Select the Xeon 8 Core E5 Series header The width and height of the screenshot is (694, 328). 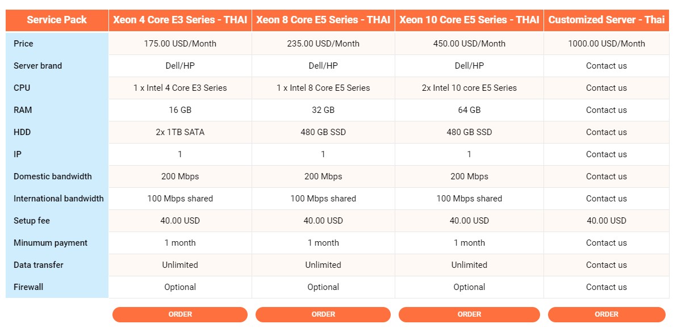323,19
